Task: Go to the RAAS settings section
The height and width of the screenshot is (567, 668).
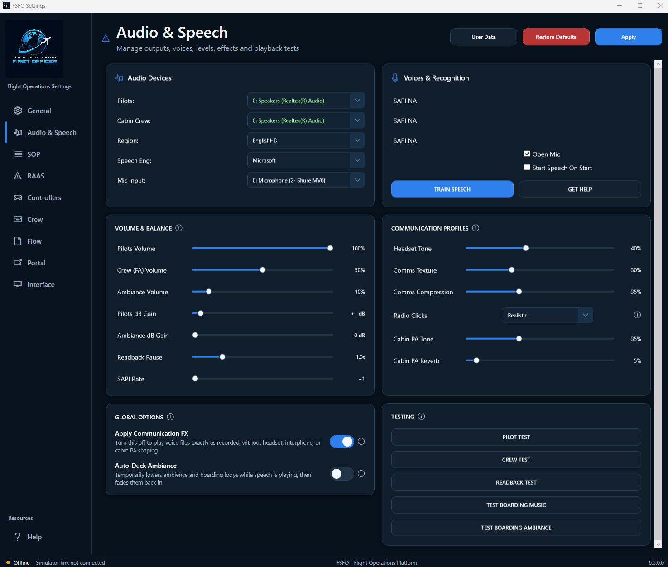Action: coord(35,176)
